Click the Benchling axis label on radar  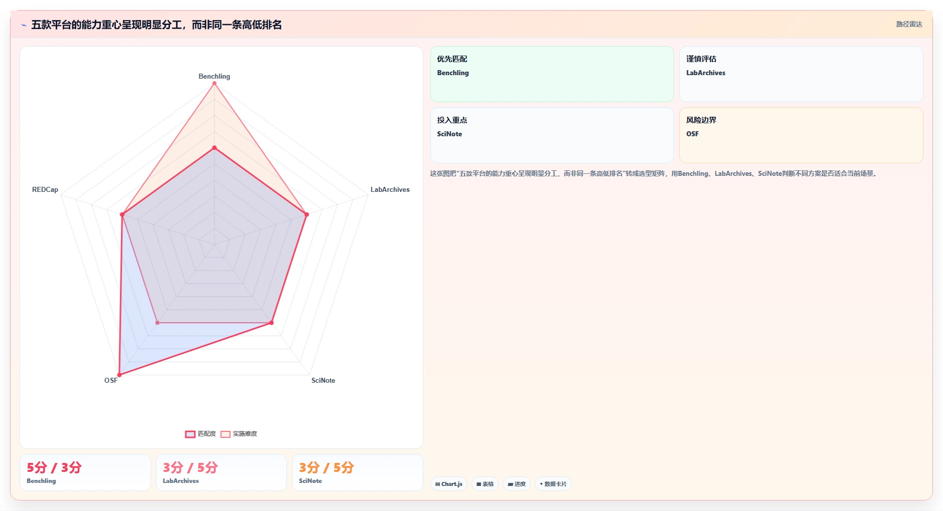(214, 76)
